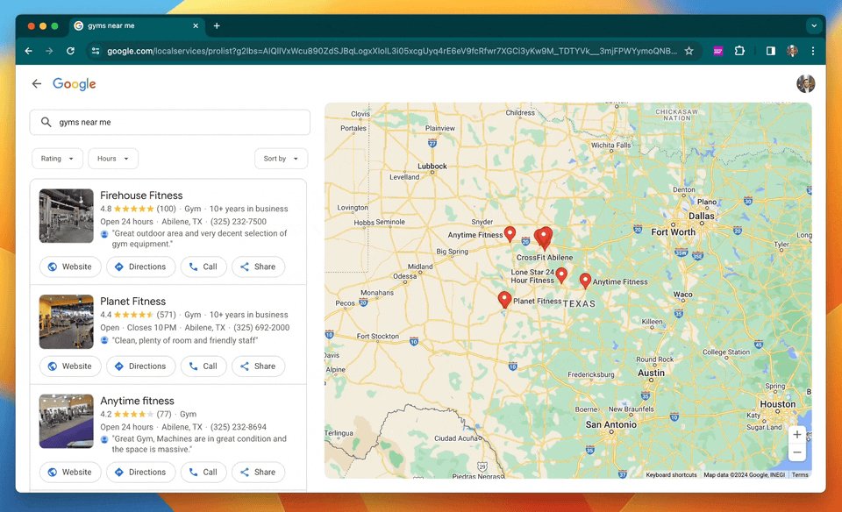Visit Planet Fitness Website
842x512 pixels.
click(x=70, y=366)
